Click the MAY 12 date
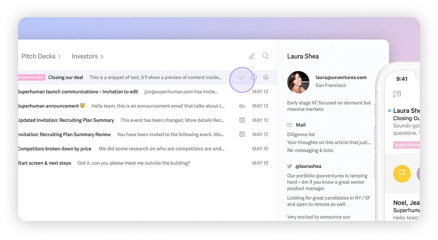This screenshot has height=240, width=438. 260,134
